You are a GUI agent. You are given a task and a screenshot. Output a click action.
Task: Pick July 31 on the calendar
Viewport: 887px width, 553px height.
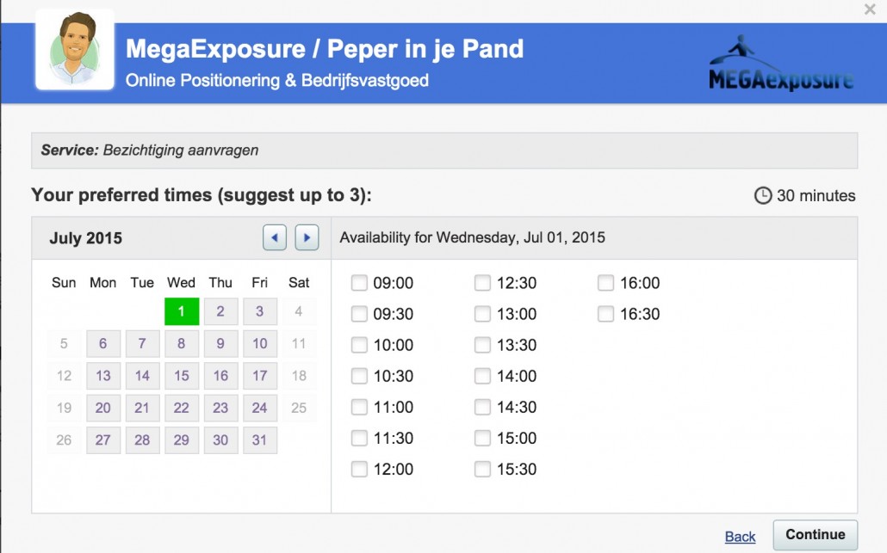(260, 440)
